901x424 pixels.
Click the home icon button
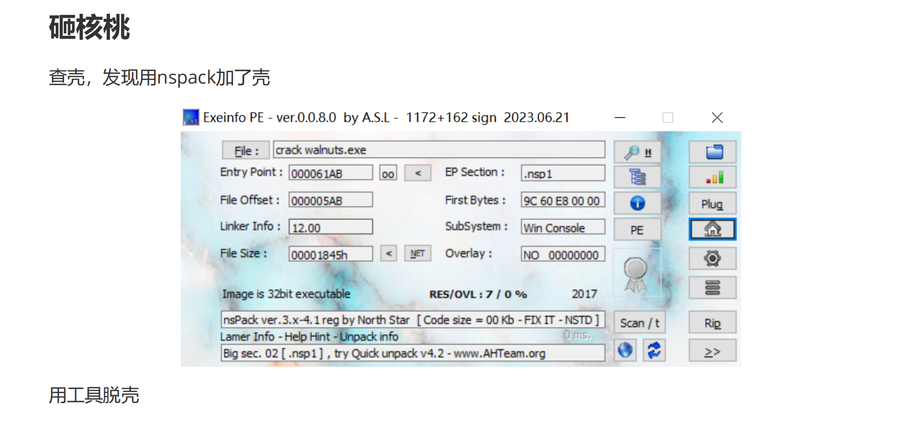tap(712, 230)
